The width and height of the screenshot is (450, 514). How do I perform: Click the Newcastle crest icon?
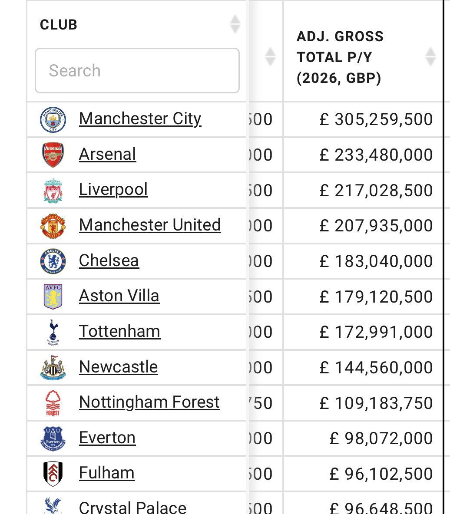(53, 368)
